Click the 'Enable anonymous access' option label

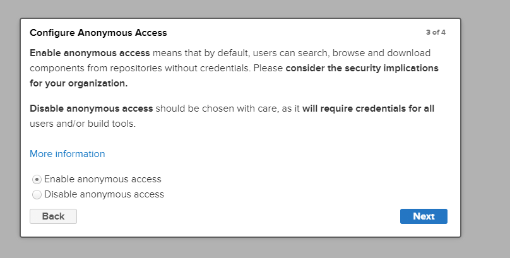[x=102, y=179]
